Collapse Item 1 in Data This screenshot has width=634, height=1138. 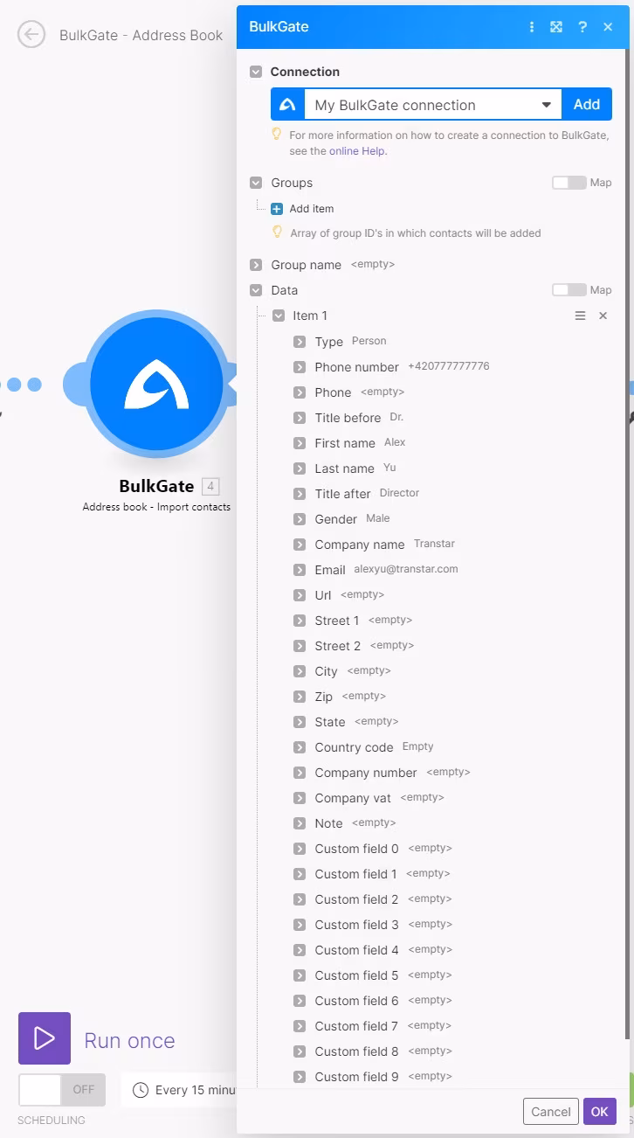point(279,316)
